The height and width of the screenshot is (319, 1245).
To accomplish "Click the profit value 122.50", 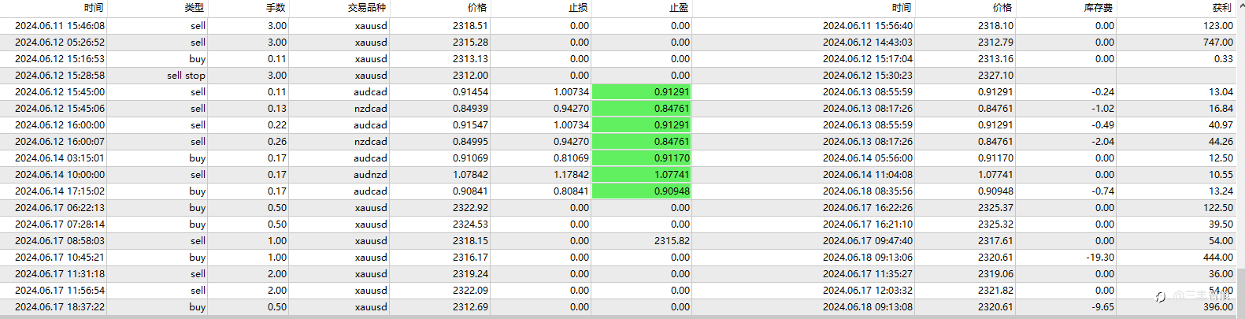I will 1218,207.
